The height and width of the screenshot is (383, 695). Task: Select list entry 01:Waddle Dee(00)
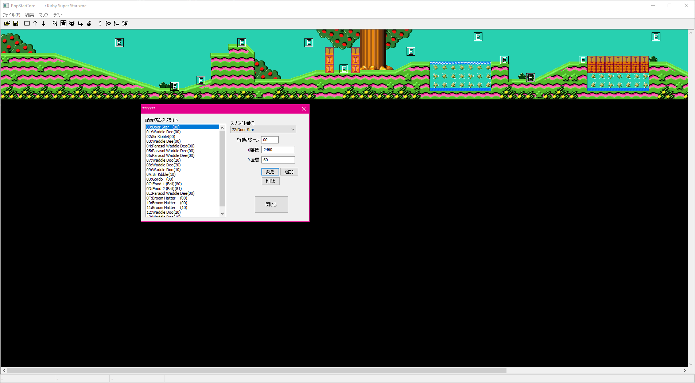[x=182, y=132]
